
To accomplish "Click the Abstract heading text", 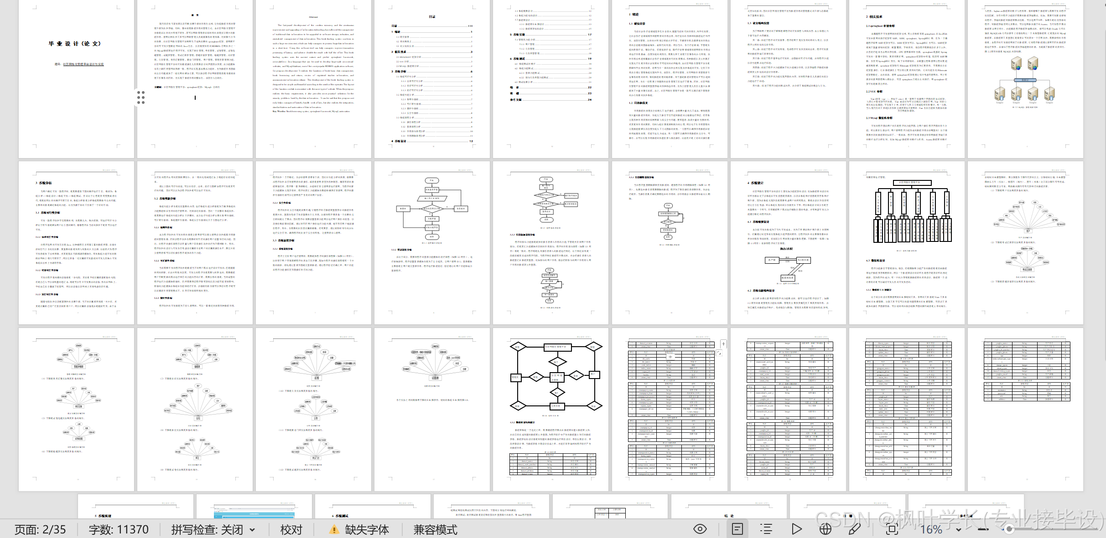I will 313,17.
